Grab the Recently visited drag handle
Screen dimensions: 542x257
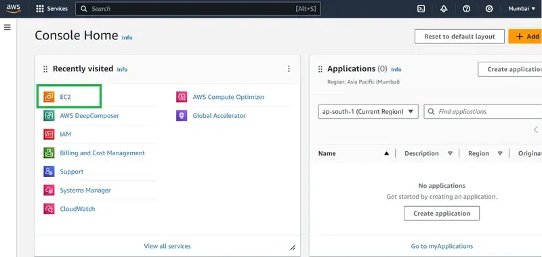pos(45,69)
